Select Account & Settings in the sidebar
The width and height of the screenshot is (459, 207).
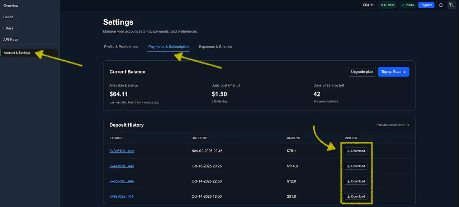click(16, 52)
